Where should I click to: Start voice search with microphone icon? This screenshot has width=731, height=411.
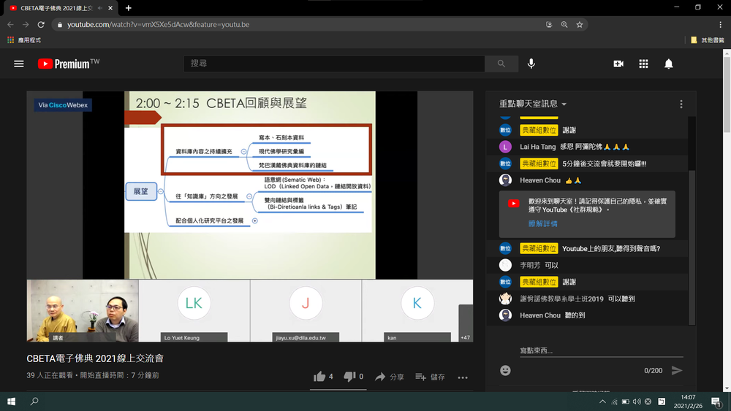click(x=531, y=64)
